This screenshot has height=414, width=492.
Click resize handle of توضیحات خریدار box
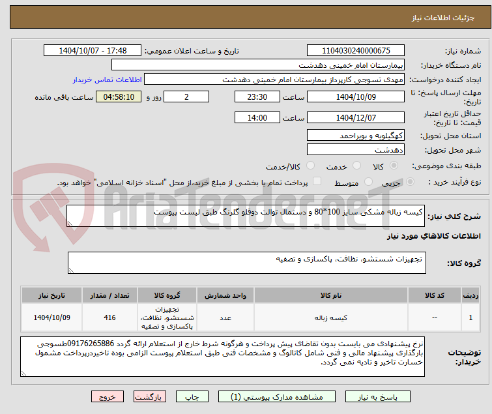click(24, 373)
